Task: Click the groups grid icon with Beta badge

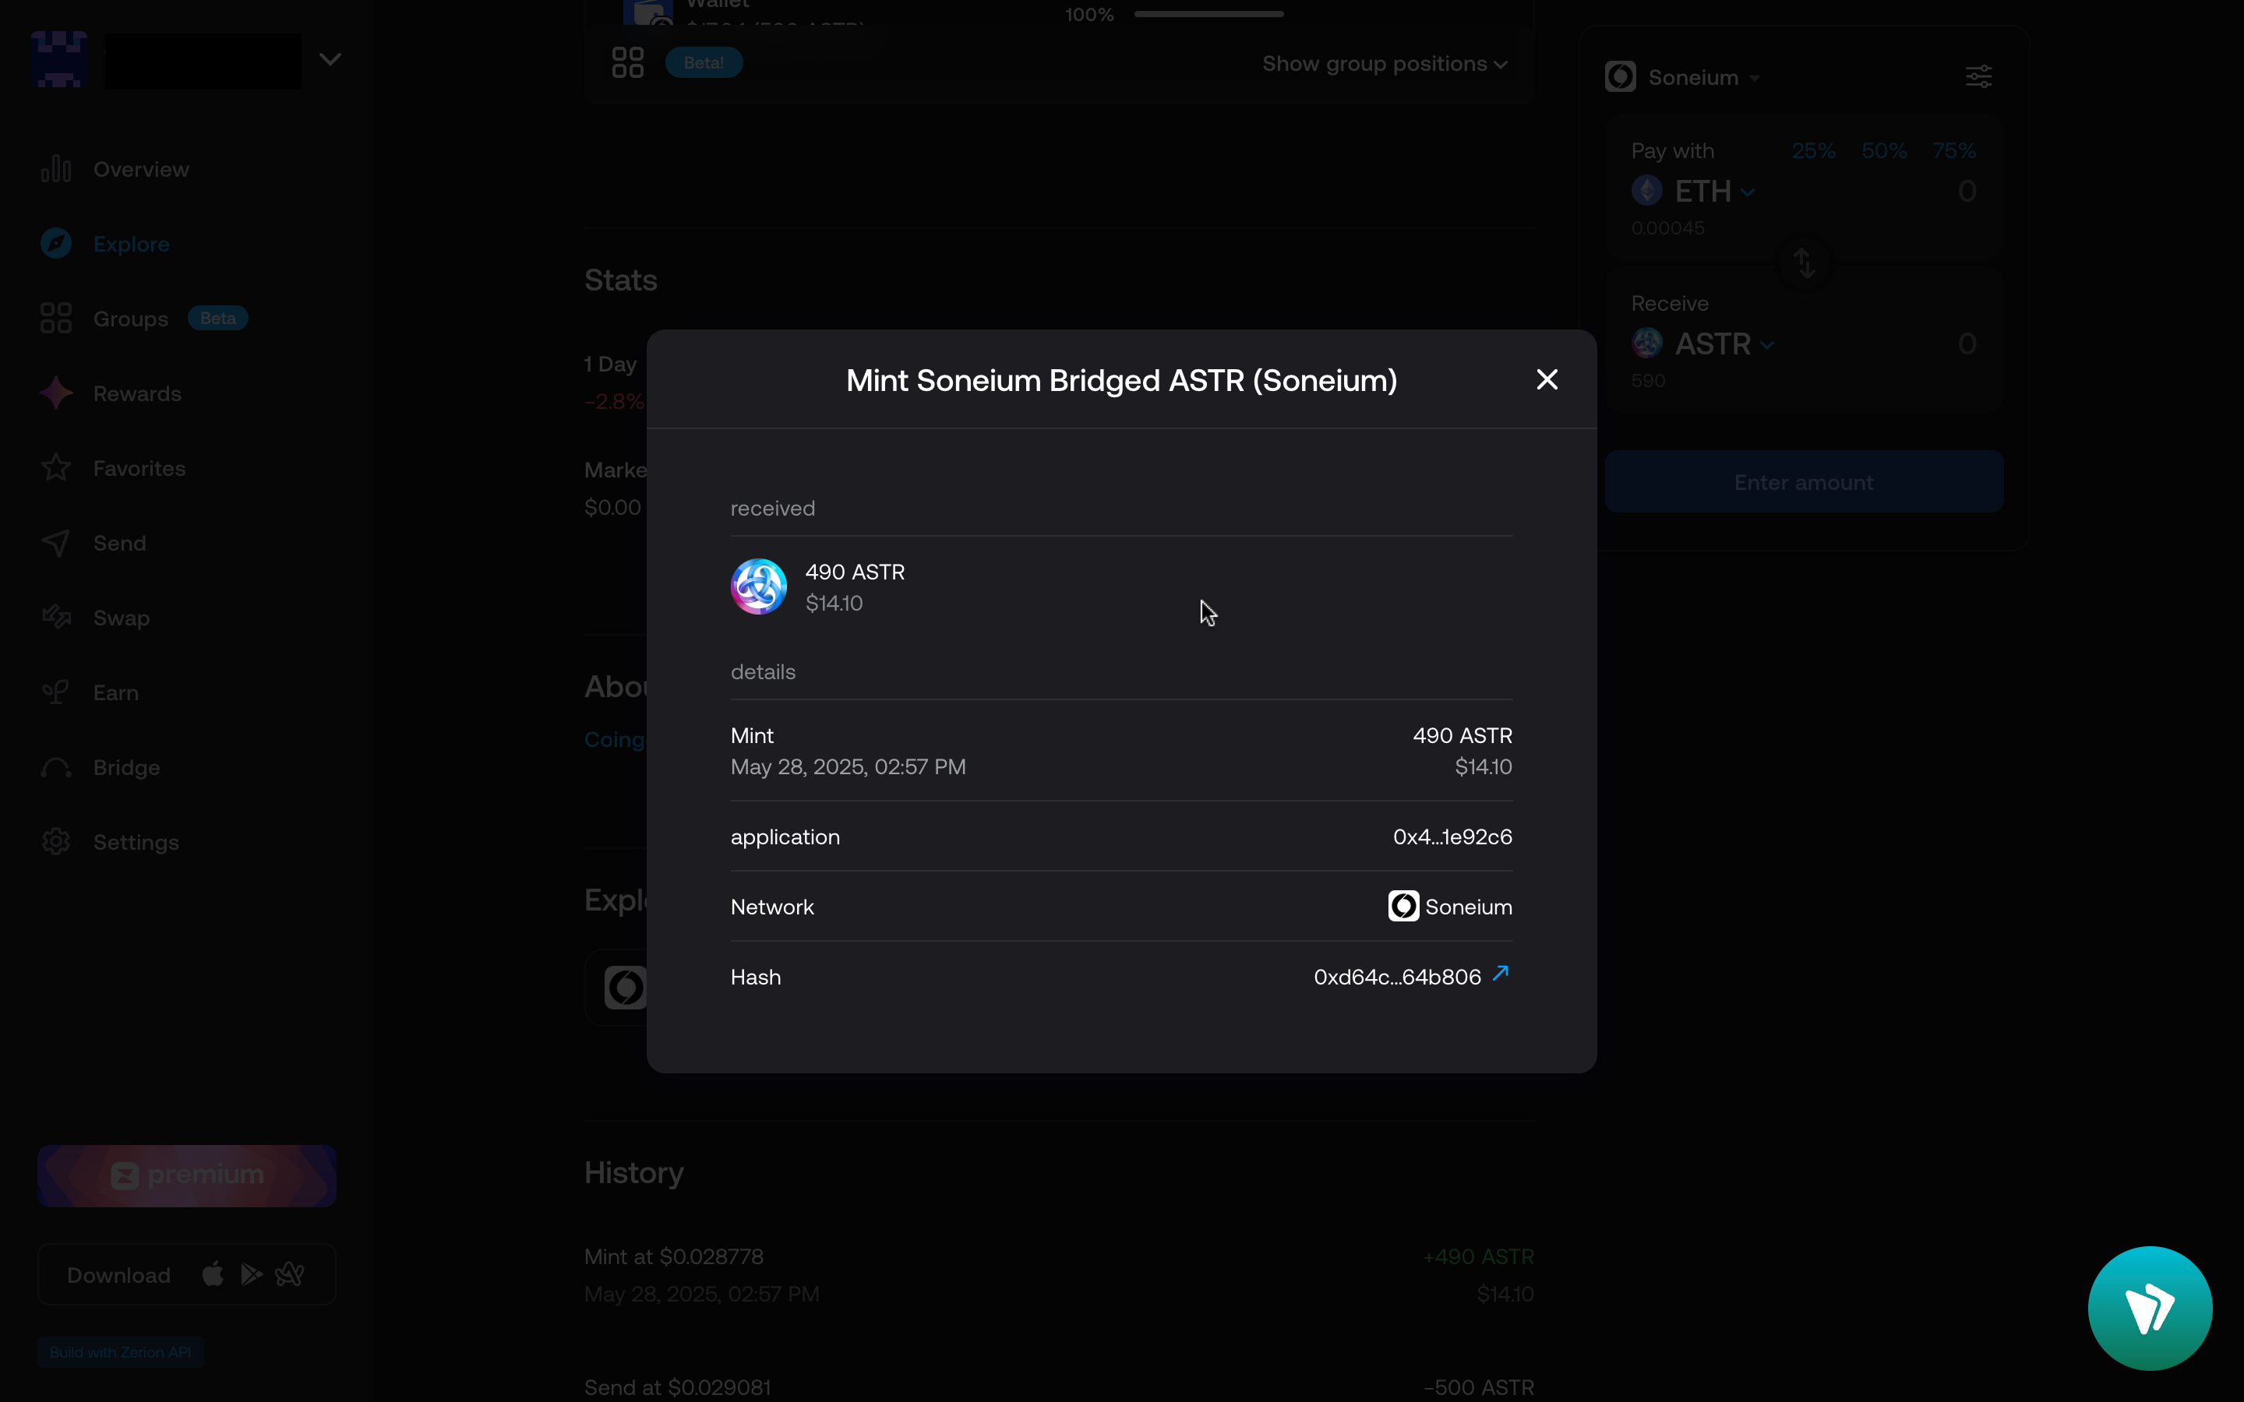Action: tap(628, 63)
